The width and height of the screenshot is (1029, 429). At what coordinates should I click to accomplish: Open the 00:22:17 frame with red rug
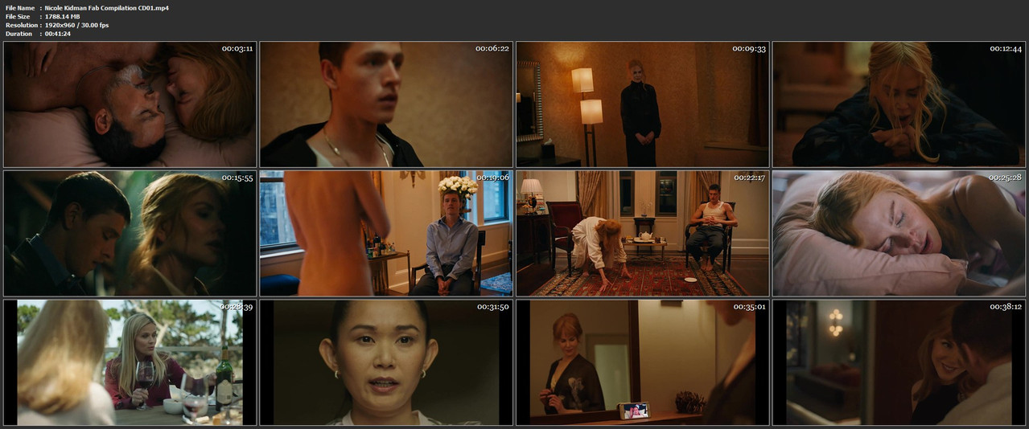click(x=643, y=233)
